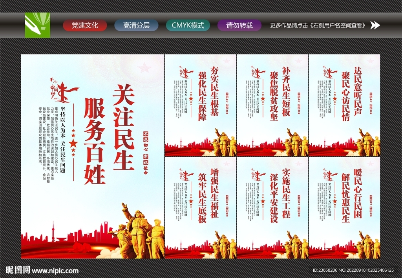Click the 坚持以人为本 关注民生问题 subtitle on the large poster

point(63,140)
